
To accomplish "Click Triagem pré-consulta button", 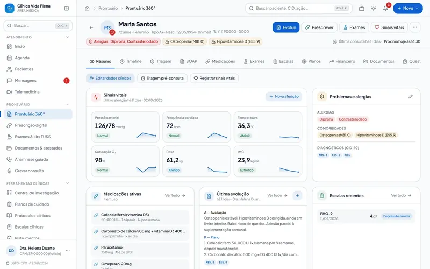I will point(162,78).
